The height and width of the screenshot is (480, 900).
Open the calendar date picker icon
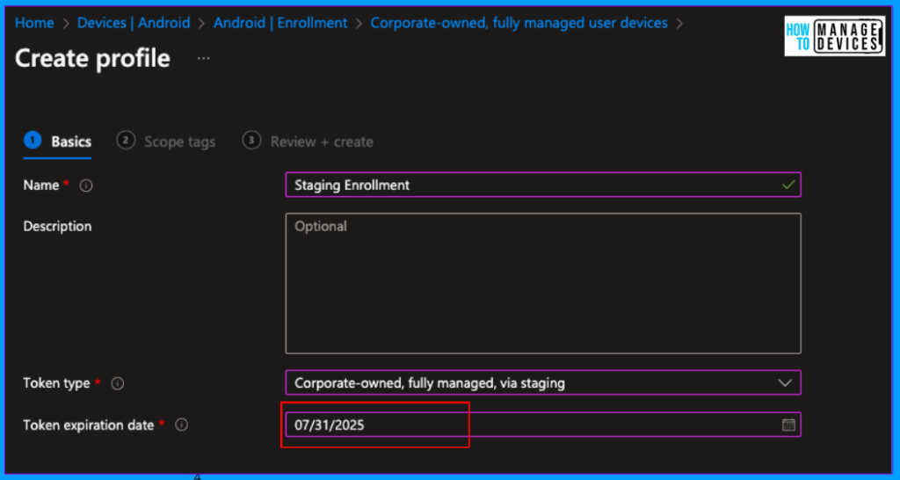coord(788,425)
